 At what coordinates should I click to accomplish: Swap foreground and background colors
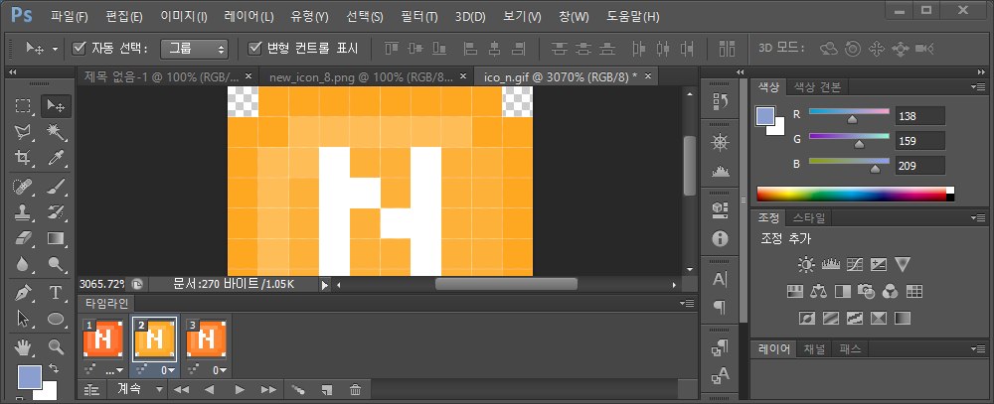coord(55,368)
